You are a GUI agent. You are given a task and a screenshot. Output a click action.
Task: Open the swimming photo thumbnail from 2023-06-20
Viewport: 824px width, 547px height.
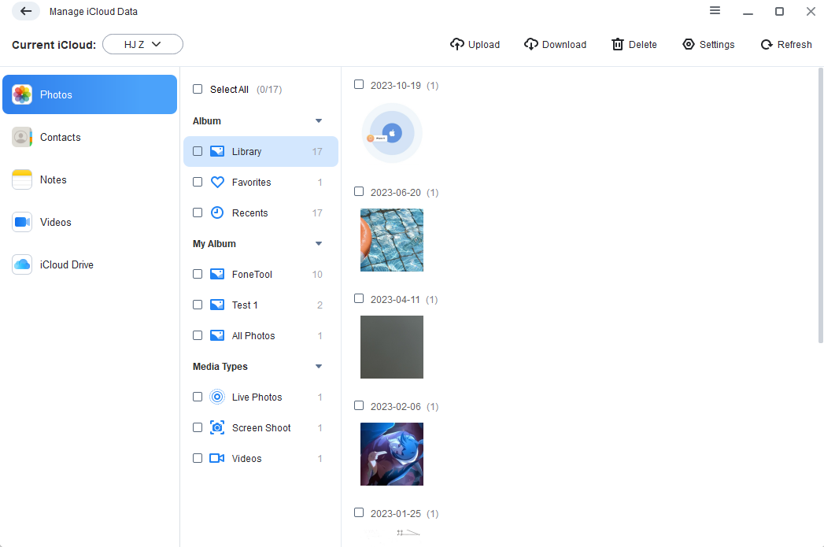[391, 240]
